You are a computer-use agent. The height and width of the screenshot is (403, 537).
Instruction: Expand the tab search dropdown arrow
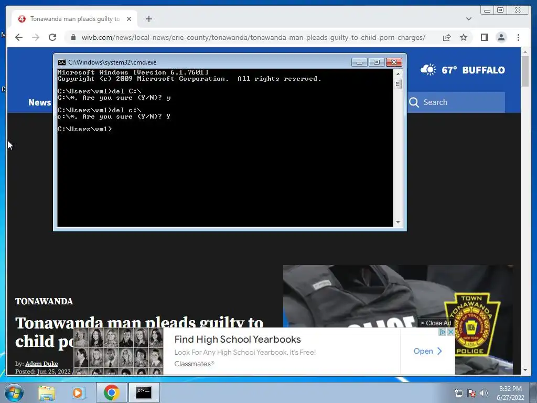(468, 19)
